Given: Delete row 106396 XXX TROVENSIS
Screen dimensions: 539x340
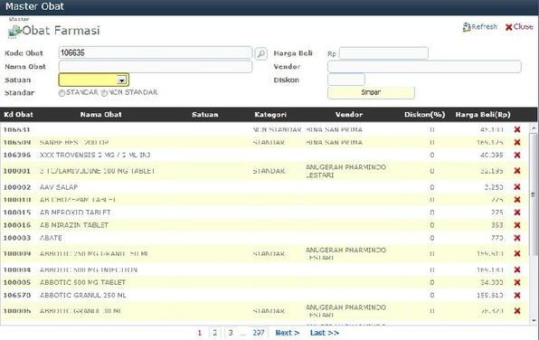Looking at the screenshot, I should coord(517,155).
